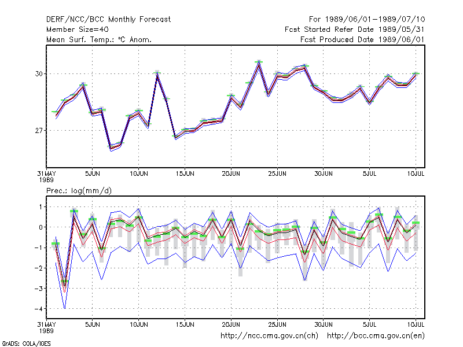The image size is (463, 347).
Task: Click the 20JUN label under temperature chart
Action: [231, 173]
